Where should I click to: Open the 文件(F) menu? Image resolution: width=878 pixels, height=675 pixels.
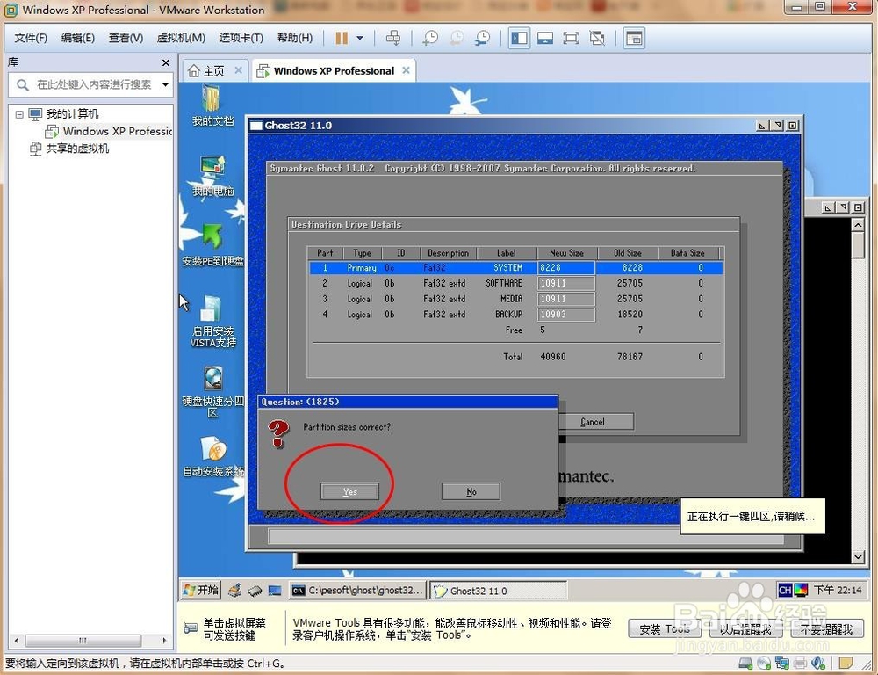(x=31, y=38)
